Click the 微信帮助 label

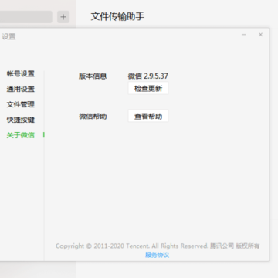coord(93,117)
